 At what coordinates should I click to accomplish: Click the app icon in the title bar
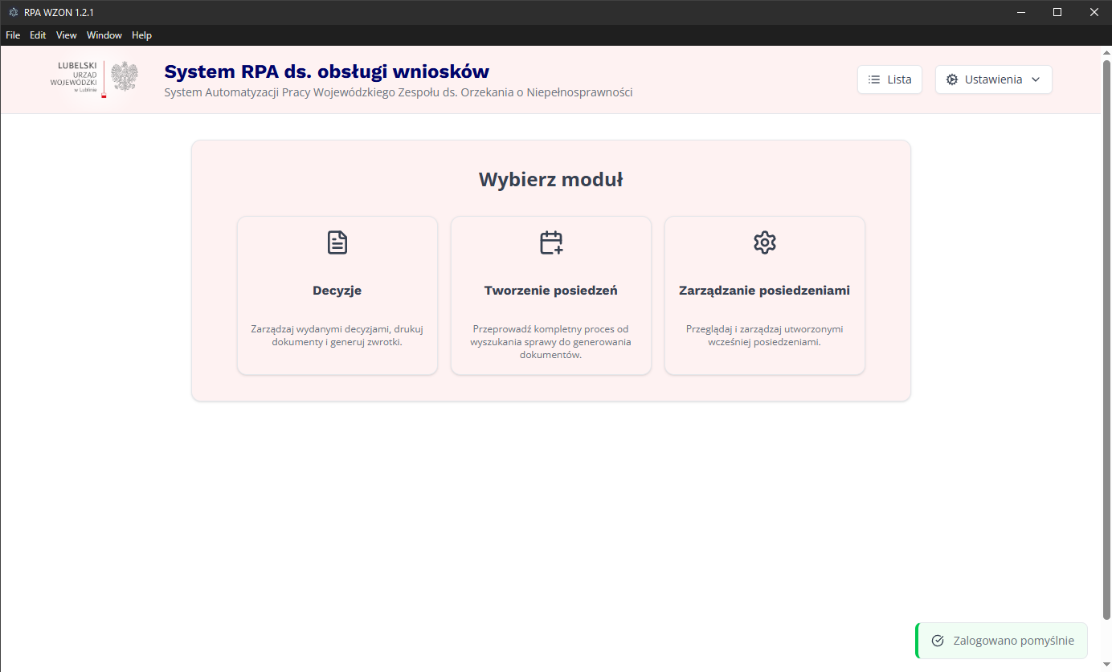pos(13,12)
